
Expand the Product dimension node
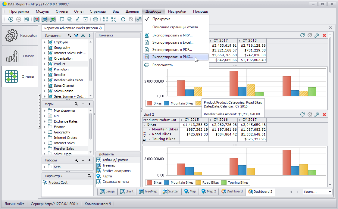[x=45, y=64]
